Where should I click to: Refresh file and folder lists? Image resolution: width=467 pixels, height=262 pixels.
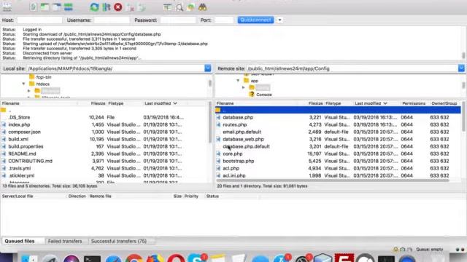94,7
